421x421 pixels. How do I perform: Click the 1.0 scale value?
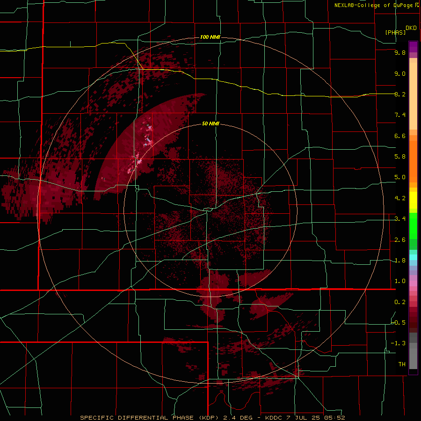tap(400, 282)
